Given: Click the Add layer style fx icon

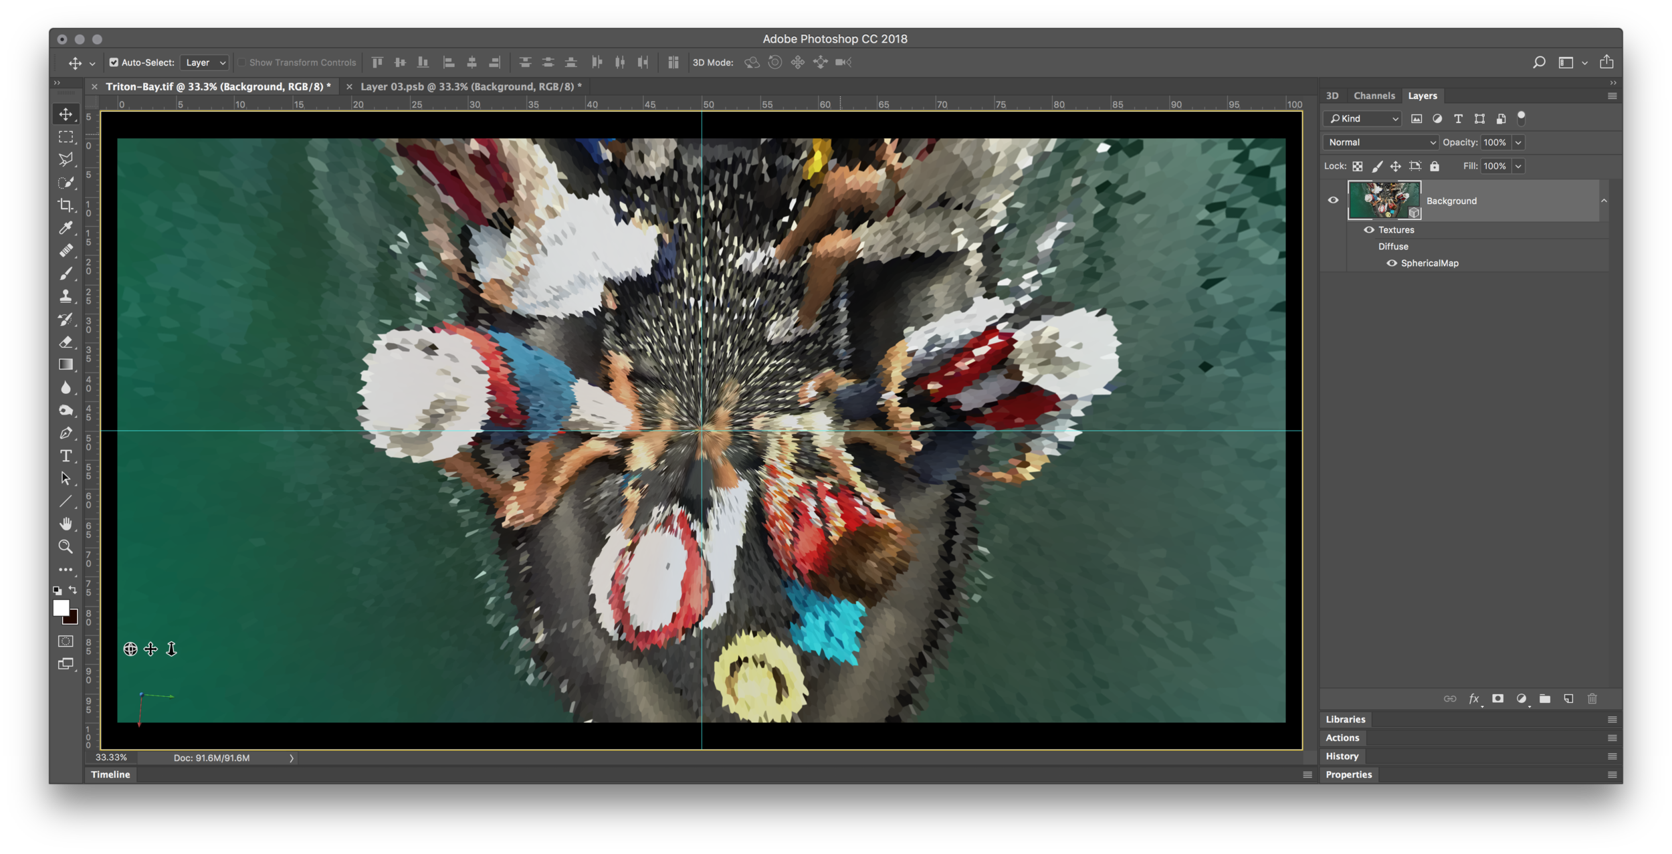Looking at the screenshot, I should point(1474,699).
